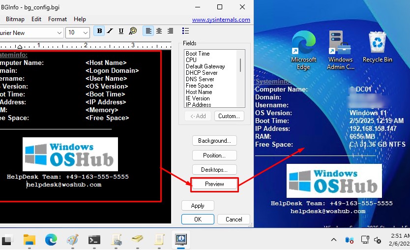
Task: Center-align text in BGInfo editor
Action: click(x=159, y=31)
